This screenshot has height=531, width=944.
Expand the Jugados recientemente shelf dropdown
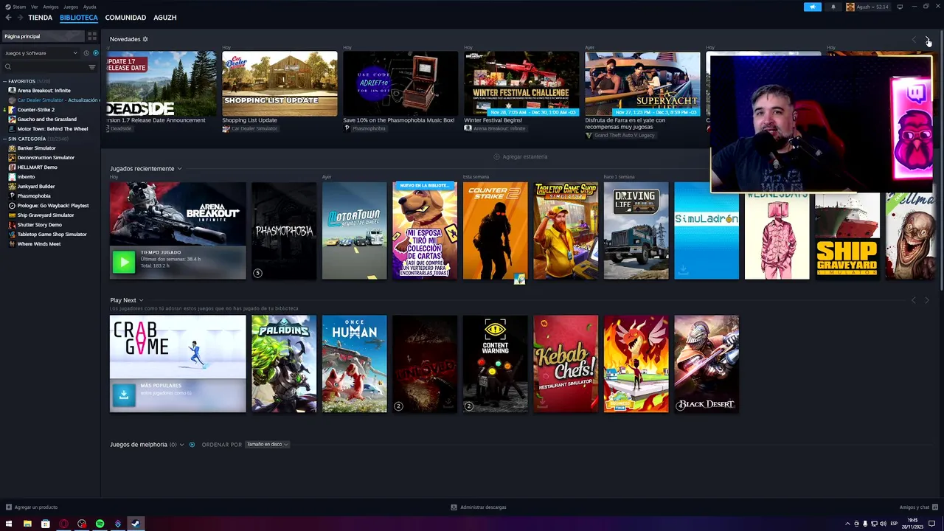(x=179, y=169)
